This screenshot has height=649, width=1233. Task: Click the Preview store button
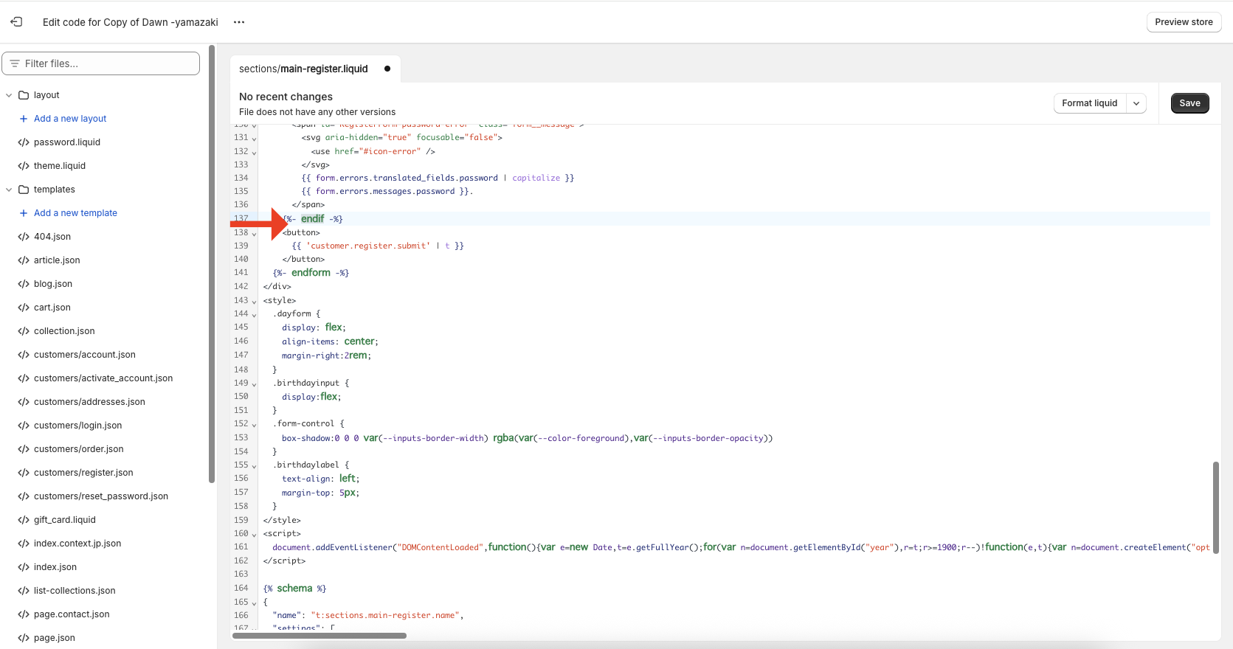pyautogui.click(x=1184, y=22)
